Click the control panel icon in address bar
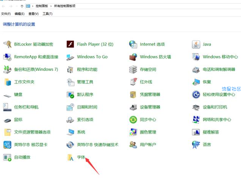Viewport: 241px width, 178px height. (x=28, y=6)
